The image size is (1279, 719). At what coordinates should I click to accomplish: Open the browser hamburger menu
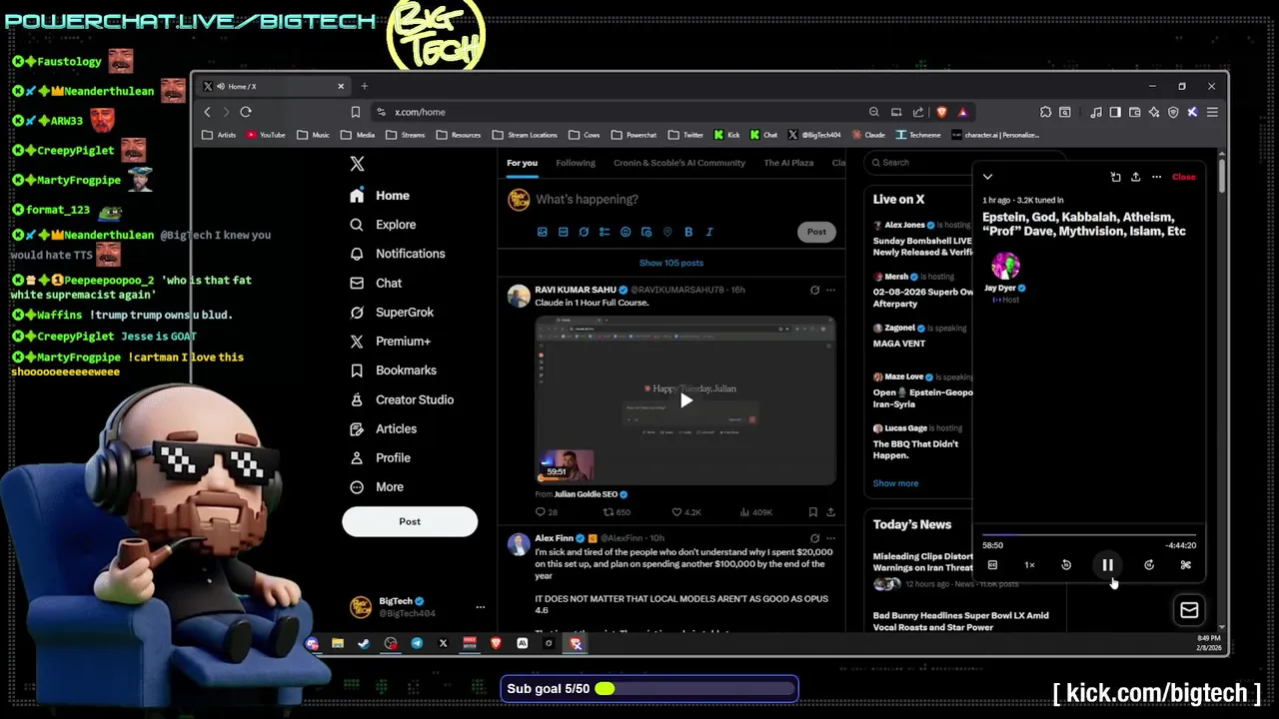coord(1212,112)
